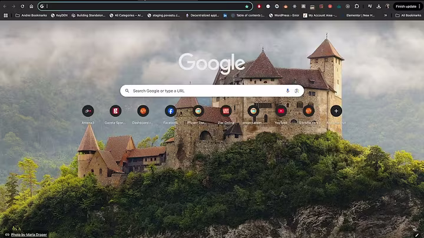424x238 pixels.
Task: Open the media controls playlist icon
Action: pos(370,6)
